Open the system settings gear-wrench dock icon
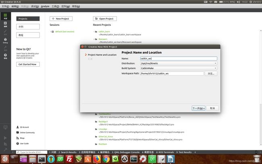262x164 pixels. (143, 159)
